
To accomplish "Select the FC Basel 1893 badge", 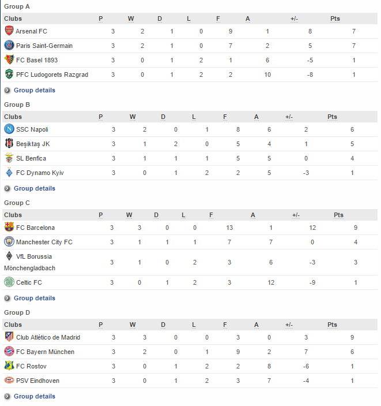I will click(9, 60).
